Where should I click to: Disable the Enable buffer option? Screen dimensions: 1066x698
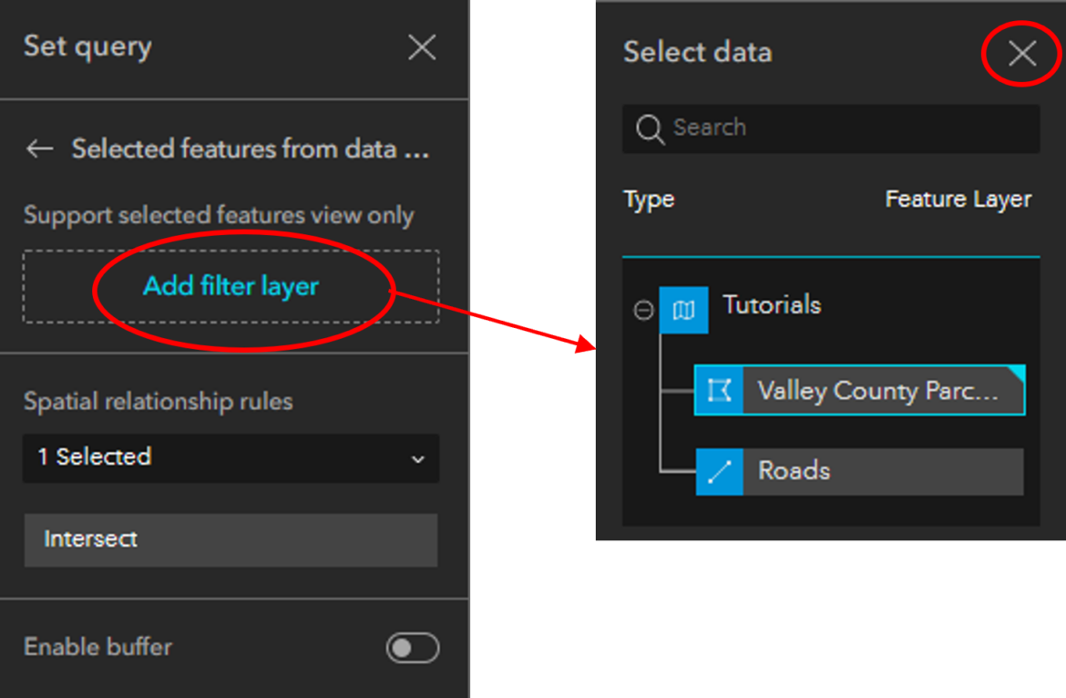(x=411, y=648)
